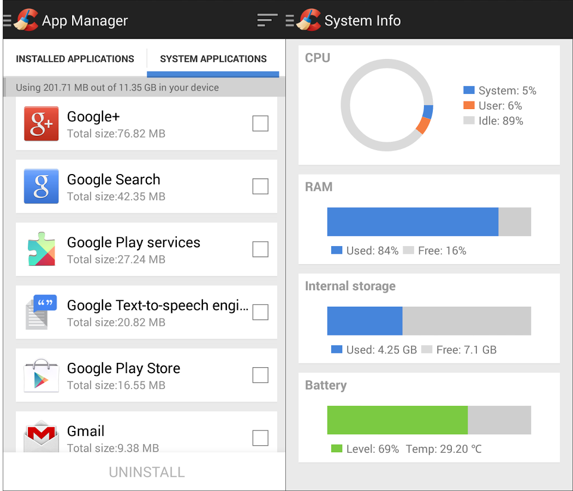Click the gray Idle CPU legend swatch

[x=469, y=120]
